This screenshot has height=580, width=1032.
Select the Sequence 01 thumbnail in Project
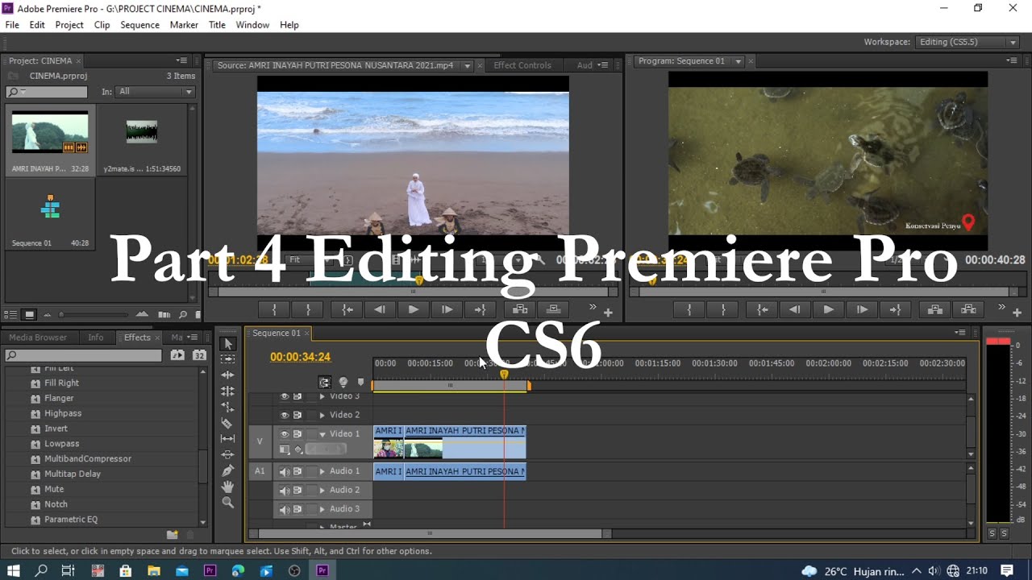[x=50, y=209]
